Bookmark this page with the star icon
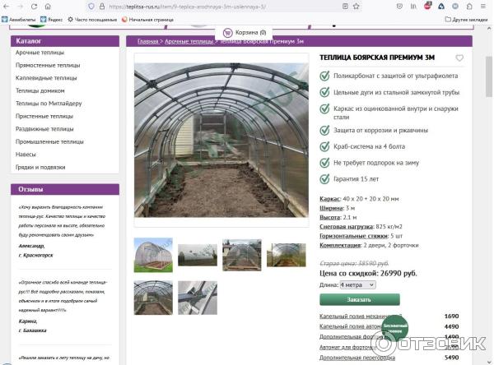The width and height of the screenshot is (494, 365). click(x=356, y=7)
